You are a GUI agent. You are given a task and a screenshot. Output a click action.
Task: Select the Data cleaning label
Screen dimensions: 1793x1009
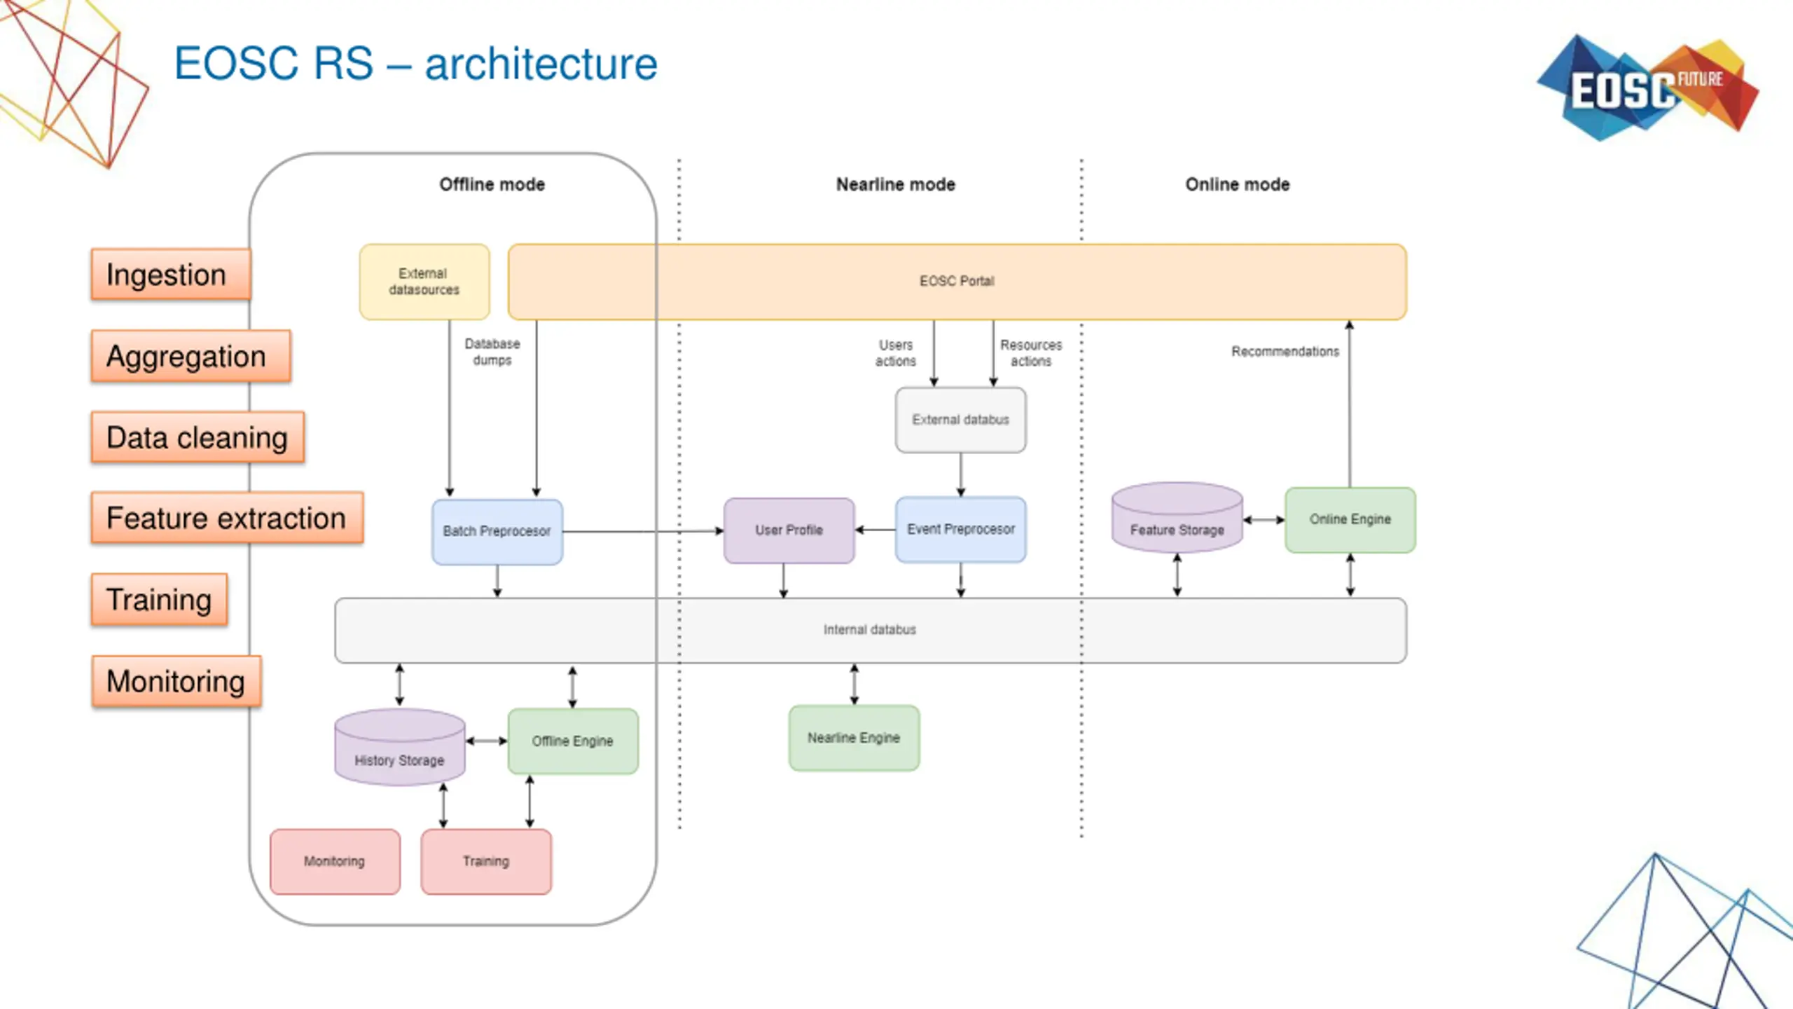(198, 438)
